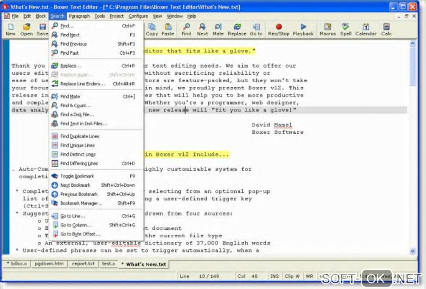The image size is (426, 289).
Task: Click the vertical scrollbar up arrow
Action: [412, 43]
